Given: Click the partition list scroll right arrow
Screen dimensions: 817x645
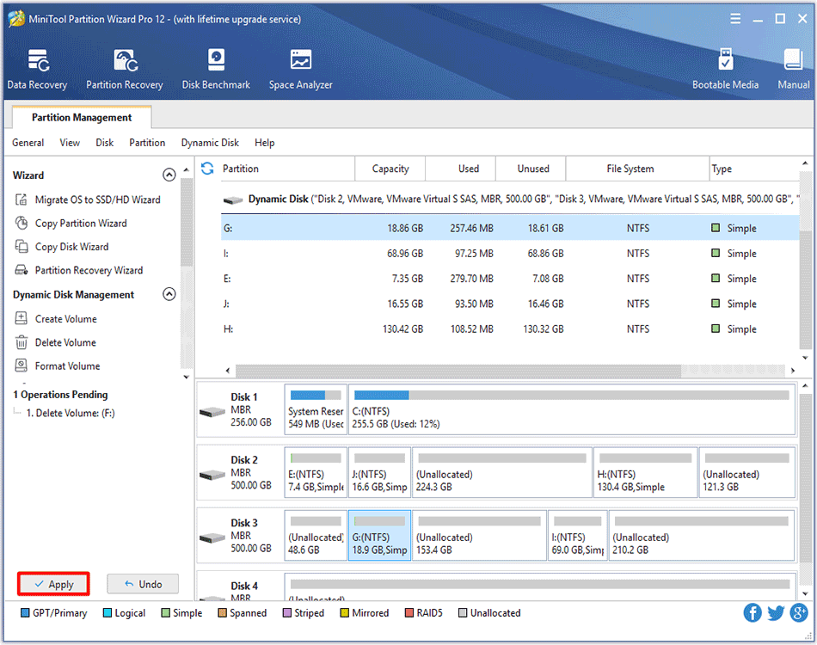Looking at the screenshot, I should pyautogui.click(x=793, y=371).
